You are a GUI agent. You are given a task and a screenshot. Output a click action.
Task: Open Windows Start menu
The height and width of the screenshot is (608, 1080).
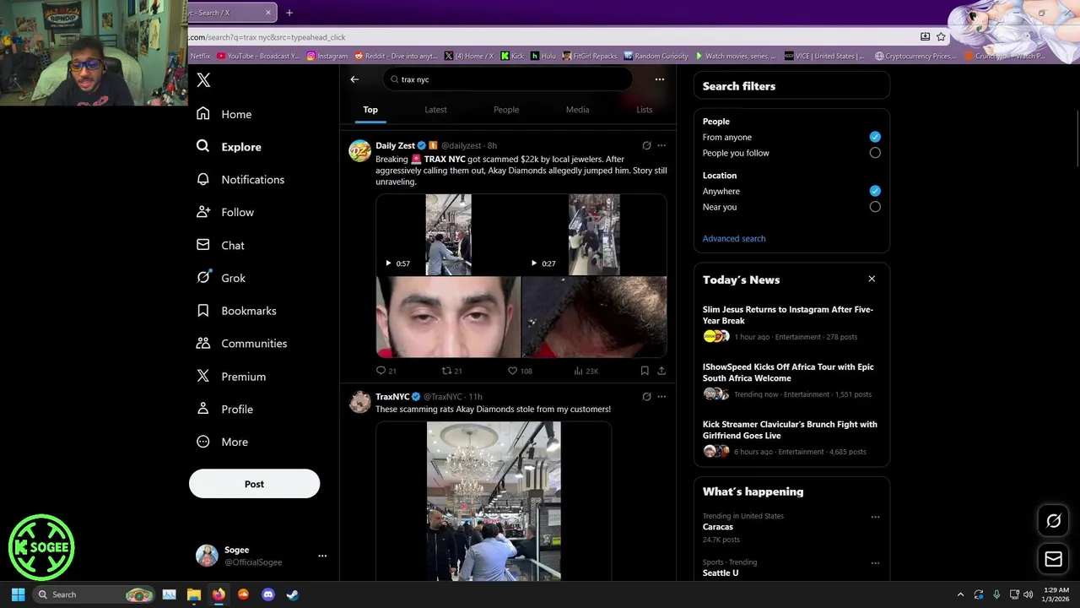pos(18,594)
